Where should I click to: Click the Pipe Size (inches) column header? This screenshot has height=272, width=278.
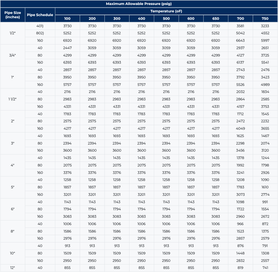(x=13, y=15)
